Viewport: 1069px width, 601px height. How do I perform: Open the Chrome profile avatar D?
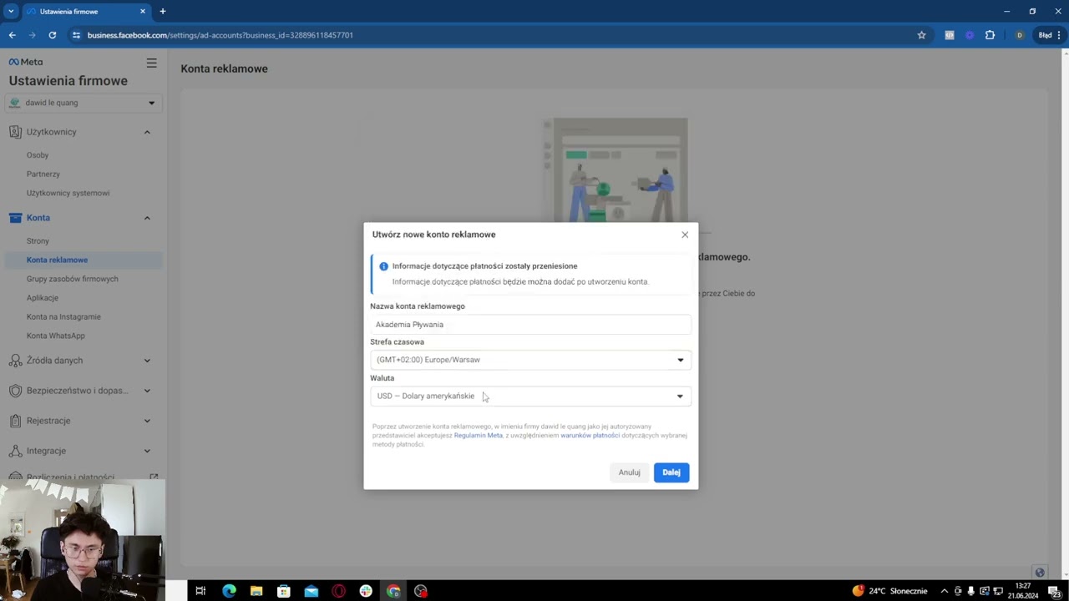click(x=1019, y=35)
